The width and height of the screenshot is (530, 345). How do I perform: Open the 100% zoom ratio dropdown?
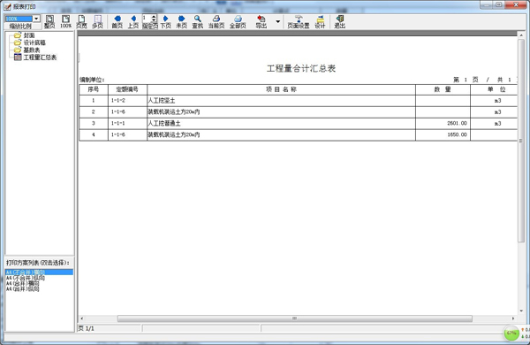coord(36,19)
